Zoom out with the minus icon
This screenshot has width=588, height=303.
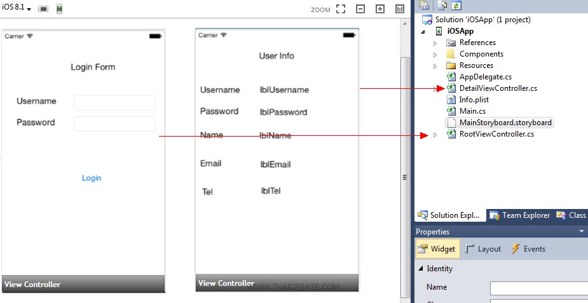point(360,9)
